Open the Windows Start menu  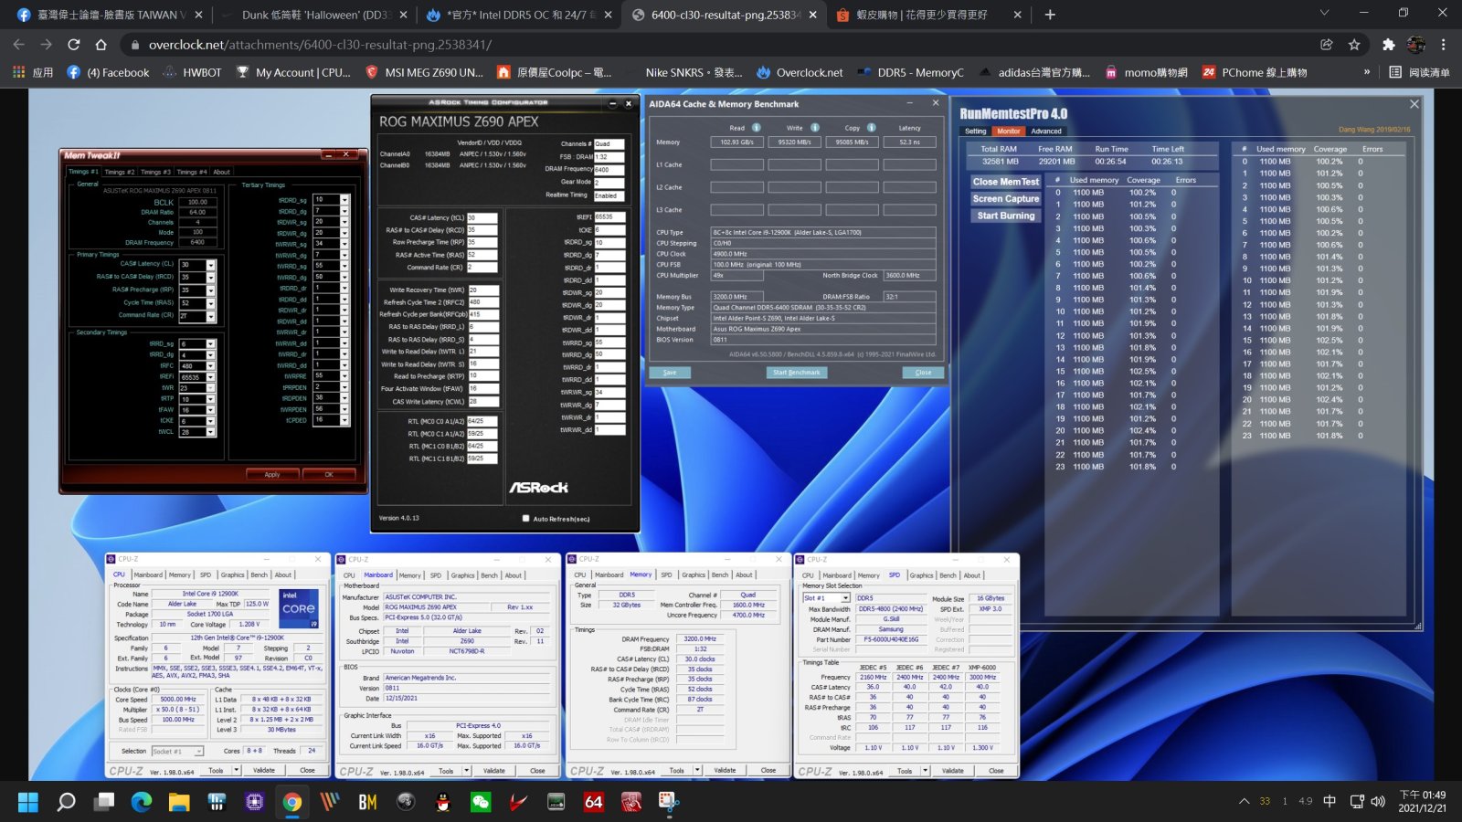point(28,802)
